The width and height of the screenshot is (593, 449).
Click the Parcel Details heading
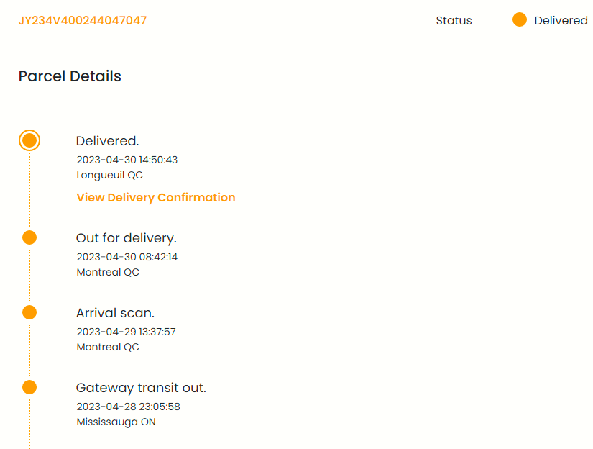click(70, 76)
